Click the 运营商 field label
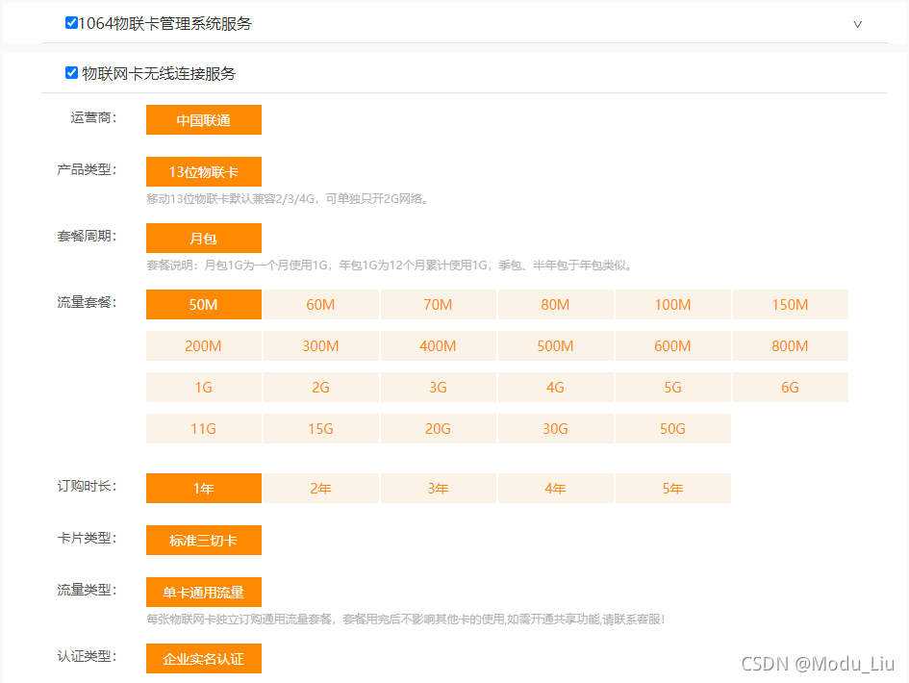Image resolution: width=909 pixels, height=683 pixels. coord(94,117)
